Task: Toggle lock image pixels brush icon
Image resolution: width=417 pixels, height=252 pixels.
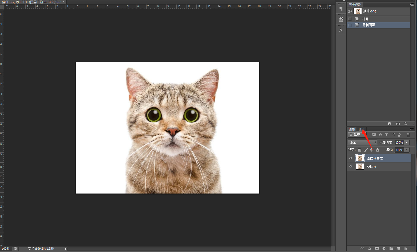Action: [366, 150]
